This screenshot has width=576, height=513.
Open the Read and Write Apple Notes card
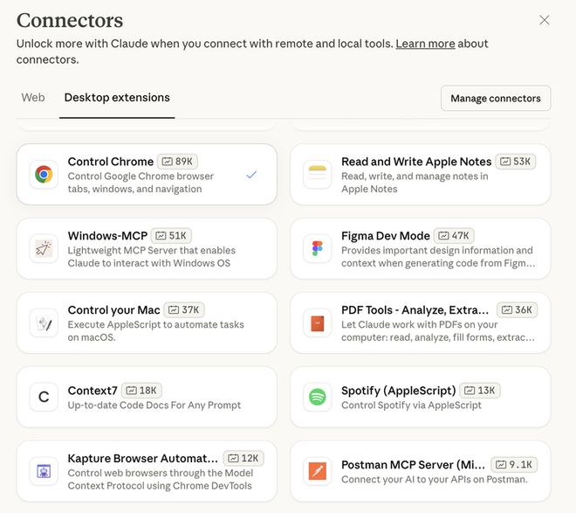click(420, 174)
